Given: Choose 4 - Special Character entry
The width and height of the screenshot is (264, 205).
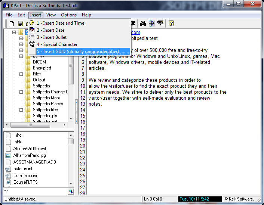Looking at the screenshot, I should (80, 44).
